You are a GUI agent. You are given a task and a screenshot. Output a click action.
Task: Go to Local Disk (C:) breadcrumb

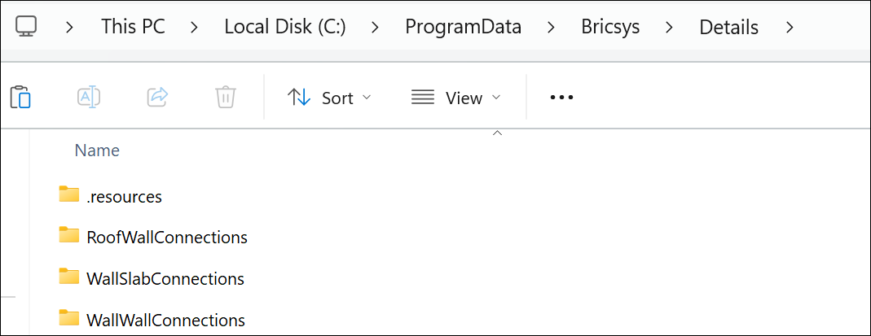tap(285, 27)
